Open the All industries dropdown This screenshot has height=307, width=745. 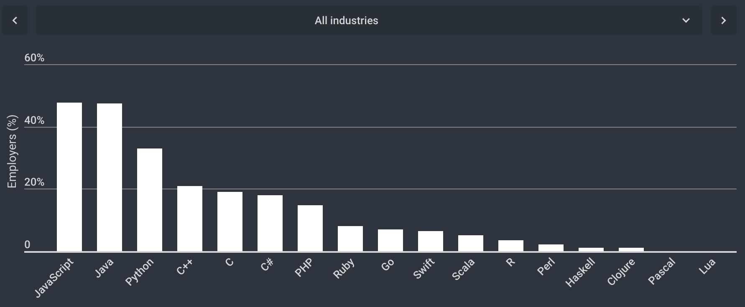[346, 20]
